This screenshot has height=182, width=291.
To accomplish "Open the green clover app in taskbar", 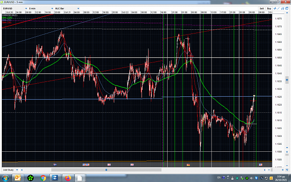I will point(30,178).
